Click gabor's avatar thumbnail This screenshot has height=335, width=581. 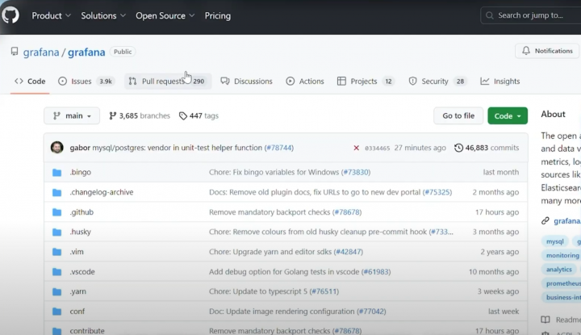(x=56, y=148)
